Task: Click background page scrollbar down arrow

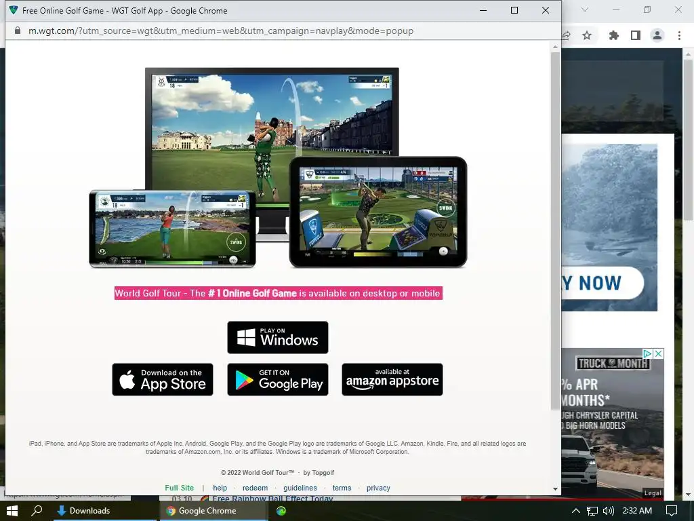Action: [688, 495]
